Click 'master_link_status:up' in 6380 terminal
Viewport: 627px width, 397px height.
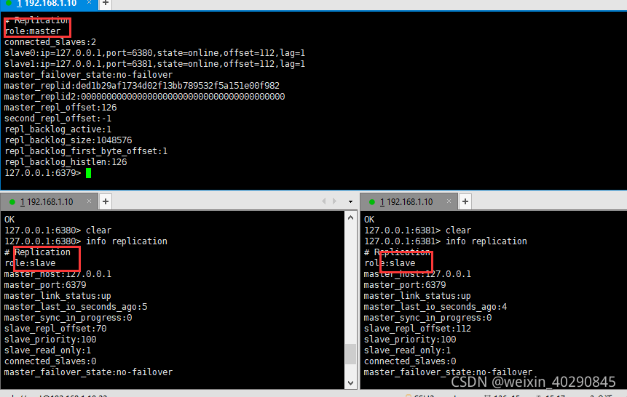(x=58, y=296)
